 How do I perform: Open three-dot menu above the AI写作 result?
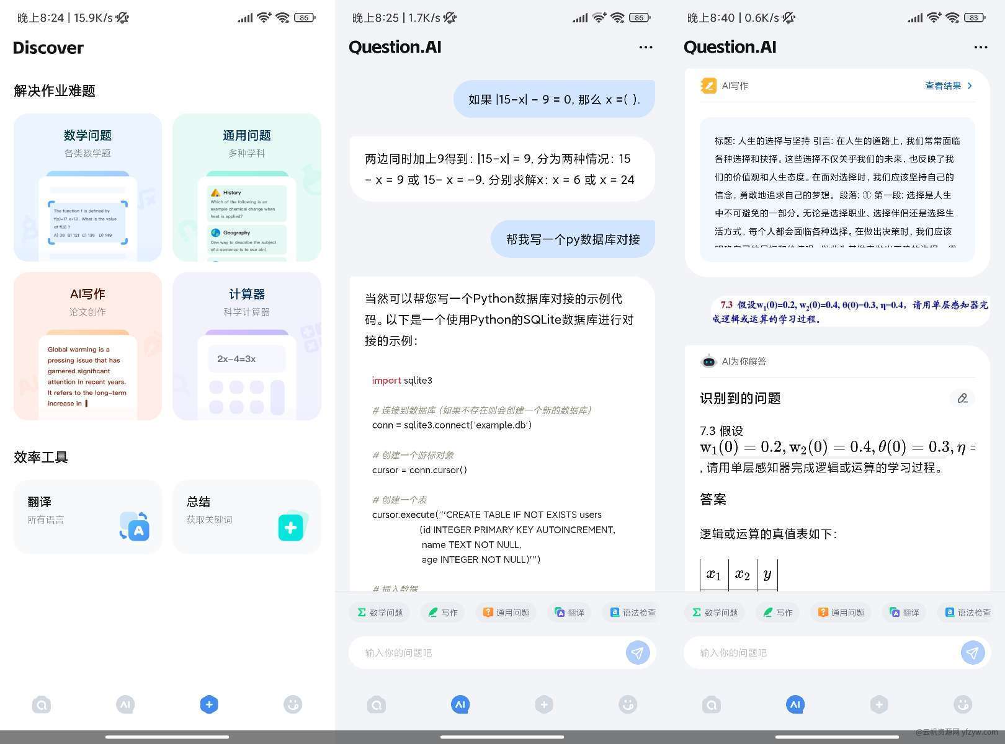[x=981, y=47]
